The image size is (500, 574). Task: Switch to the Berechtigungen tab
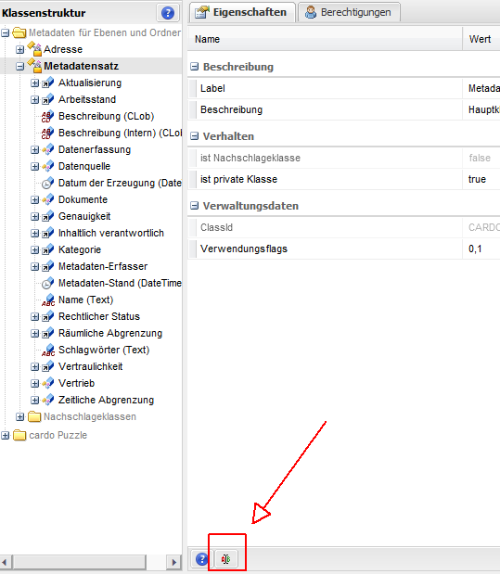[349, 12]
